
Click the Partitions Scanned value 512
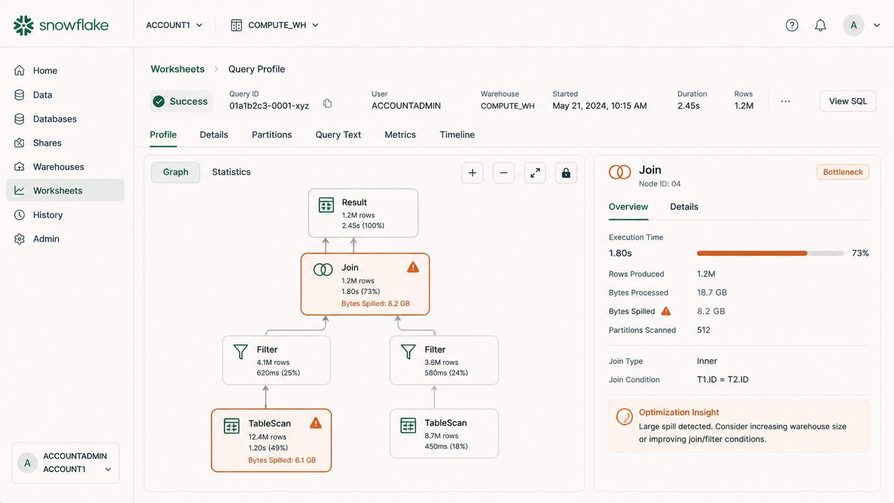click(x=704, y=330)
